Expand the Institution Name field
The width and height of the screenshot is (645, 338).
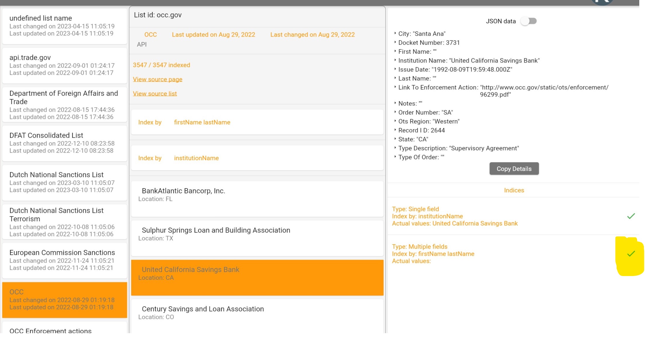point(396,61)
